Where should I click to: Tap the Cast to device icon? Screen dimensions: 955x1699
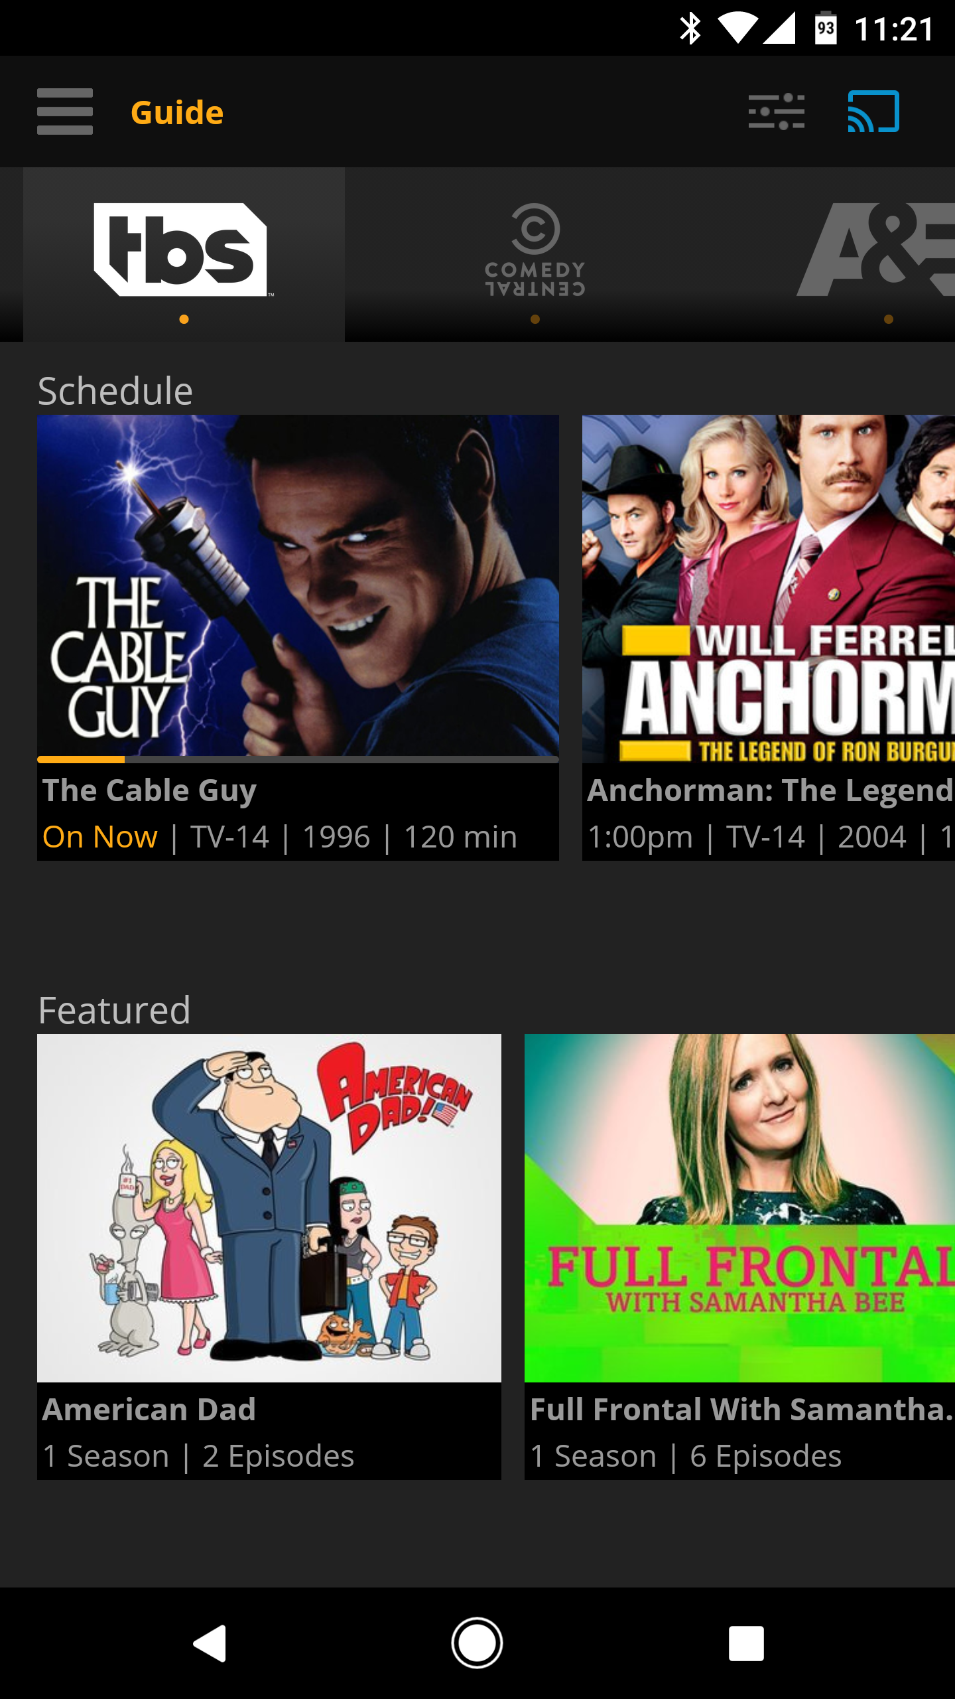[873, 111]
